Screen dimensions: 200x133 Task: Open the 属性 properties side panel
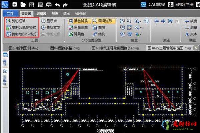pos(5,60)
